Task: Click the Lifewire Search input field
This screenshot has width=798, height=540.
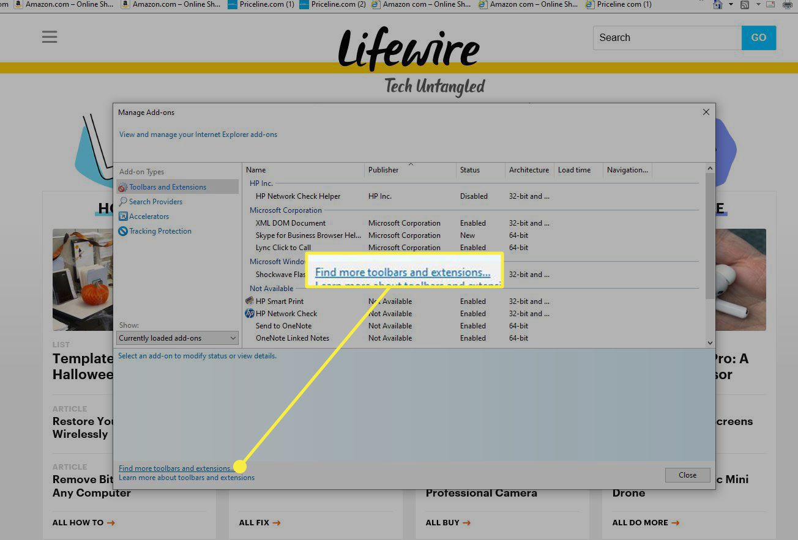Action: coord(667,38)
